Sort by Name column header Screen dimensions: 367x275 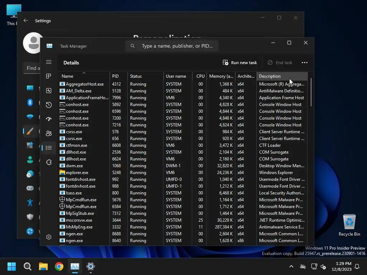point(84,76)
